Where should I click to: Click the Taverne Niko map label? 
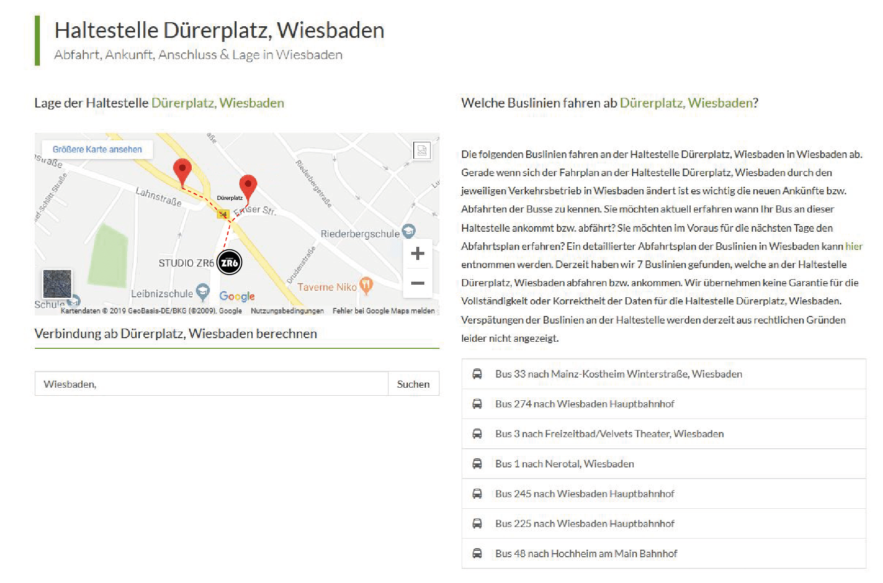click(x=327, y=287)
